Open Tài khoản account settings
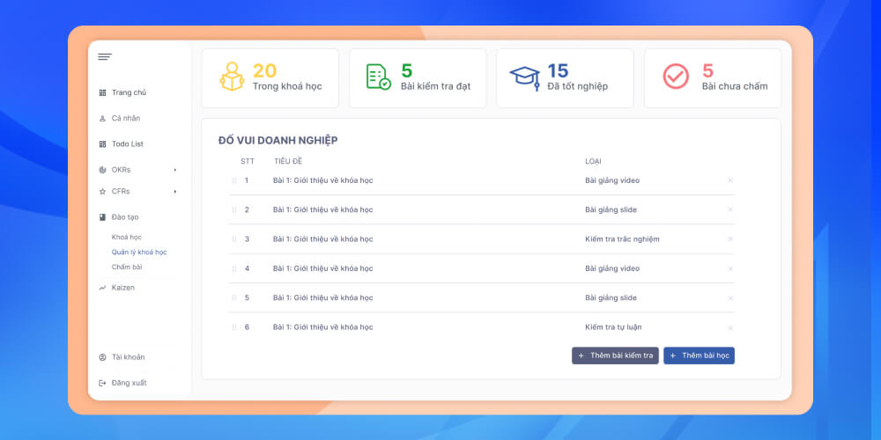 (x=128, y=357)
